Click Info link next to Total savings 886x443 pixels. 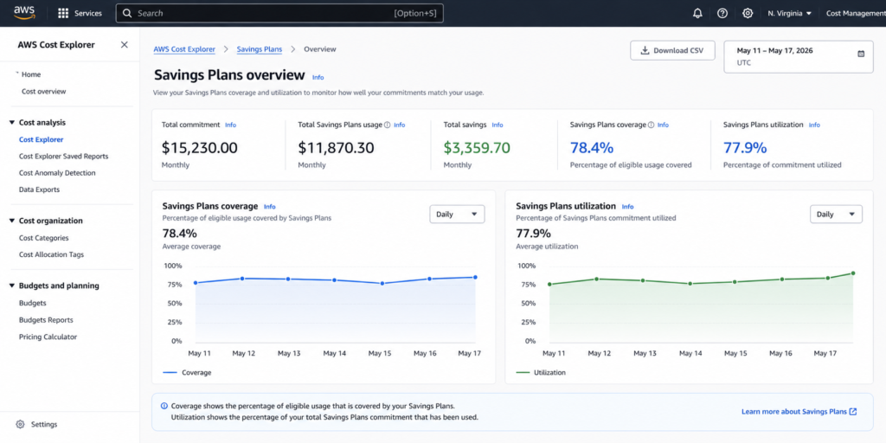point(498,125)
